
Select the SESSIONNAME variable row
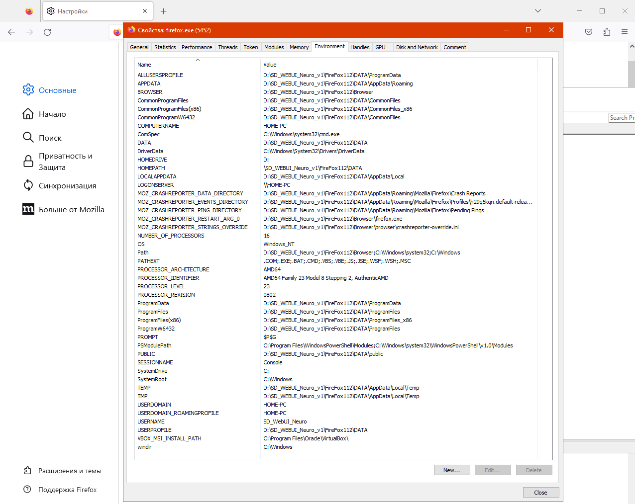[336, 362]
